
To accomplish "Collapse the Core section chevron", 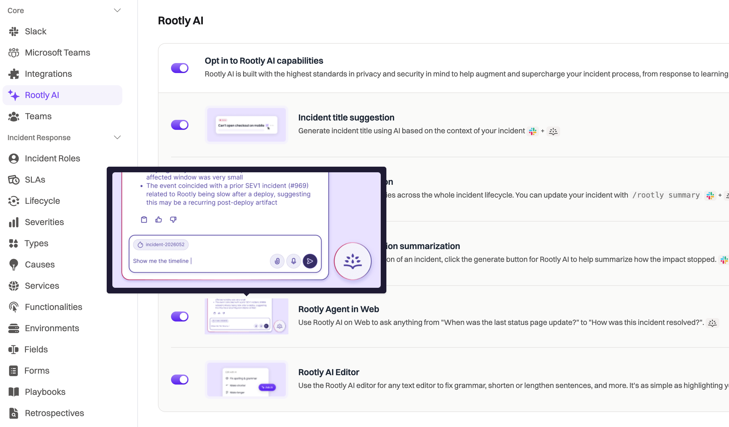I will [117, 10].
